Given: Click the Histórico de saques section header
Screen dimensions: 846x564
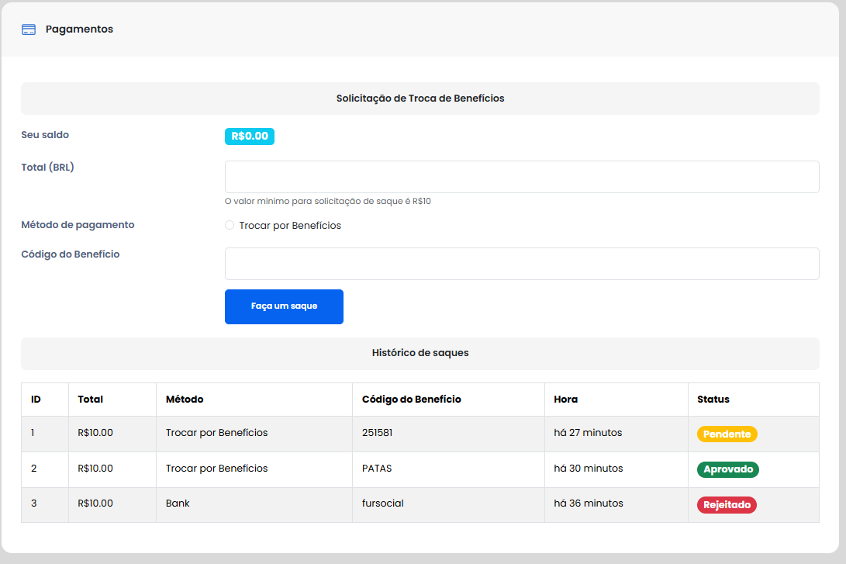Looking at the screenshot, I should click(x=420, y=353).
